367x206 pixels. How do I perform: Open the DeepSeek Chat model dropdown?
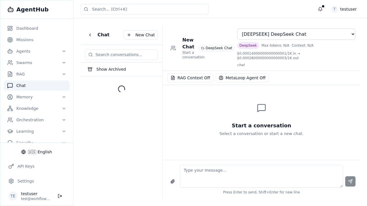pyautogui.click(x=296, y=34)
